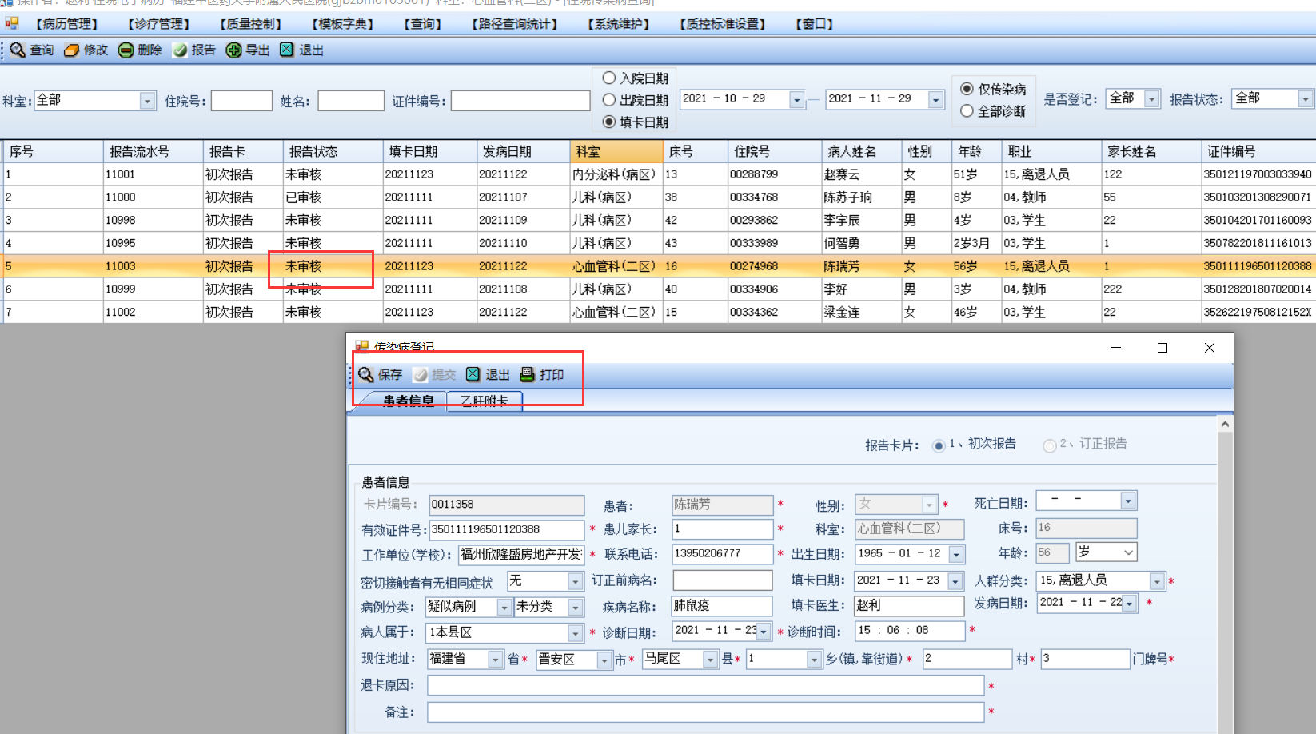Open the 死亡日期 date dropdown
This screenshot has width=1316, height=734.
[1128, 501]
